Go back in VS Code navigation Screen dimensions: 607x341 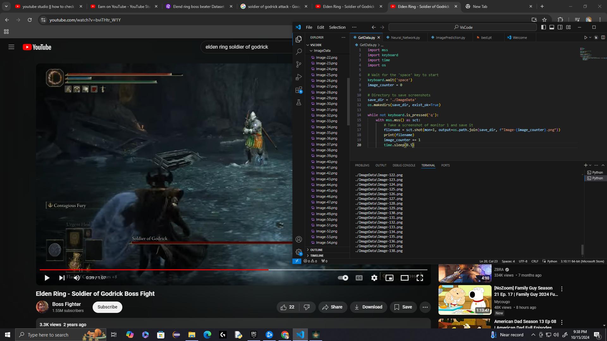374,27
